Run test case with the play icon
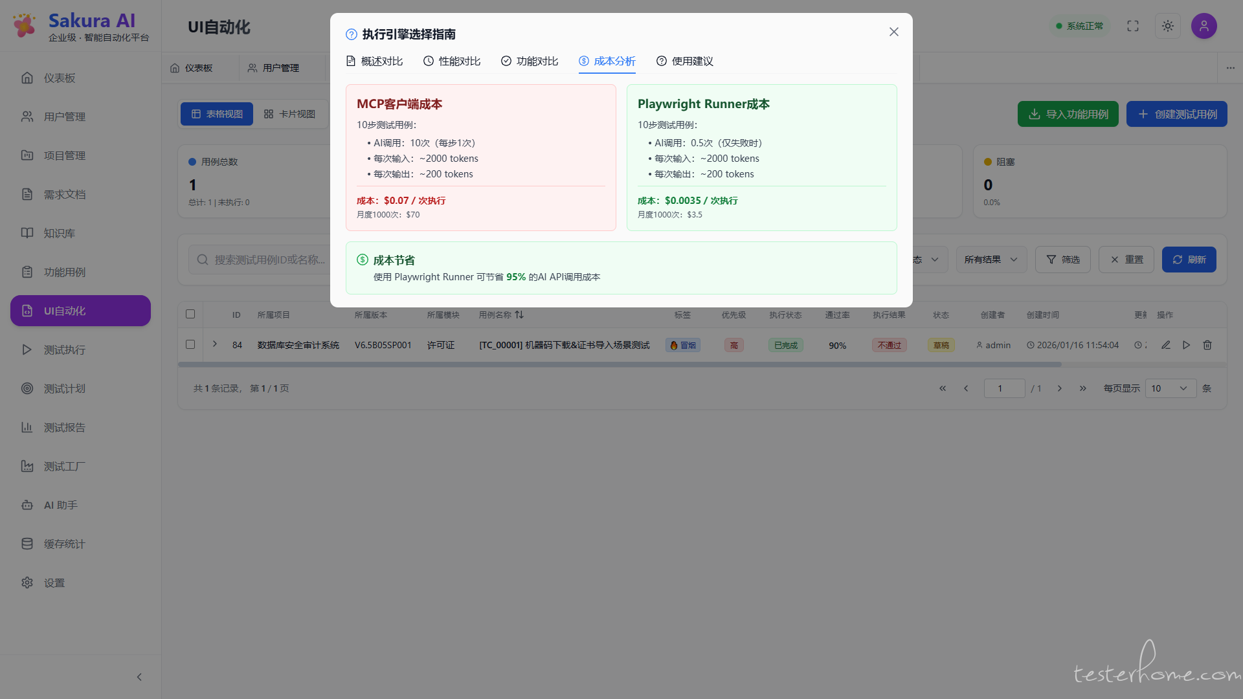 [1186, 345]
